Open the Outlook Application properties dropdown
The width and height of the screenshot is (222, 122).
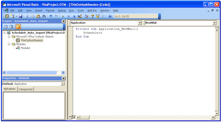pos(63,84)
